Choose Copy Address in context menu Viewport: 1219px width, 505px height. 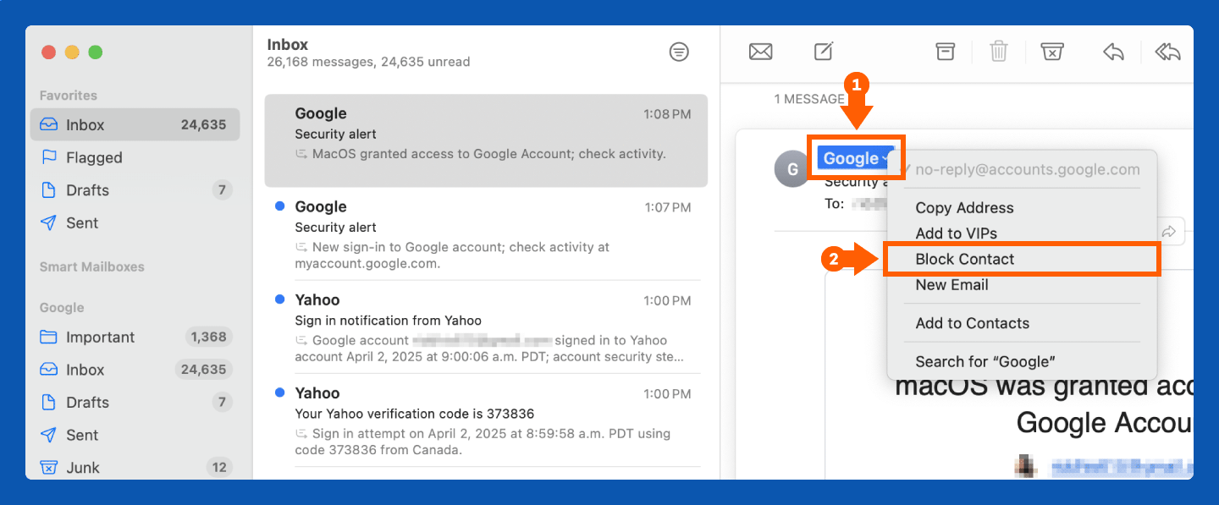[964, 208]
